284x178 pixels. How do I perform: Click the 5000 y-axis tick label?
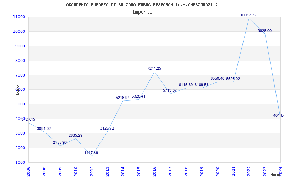tap(20, 104)
